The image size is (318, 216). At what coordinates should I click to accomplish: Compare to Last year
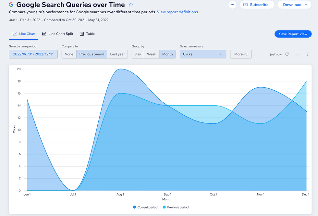pyautogui.click(x=117, y=54)
